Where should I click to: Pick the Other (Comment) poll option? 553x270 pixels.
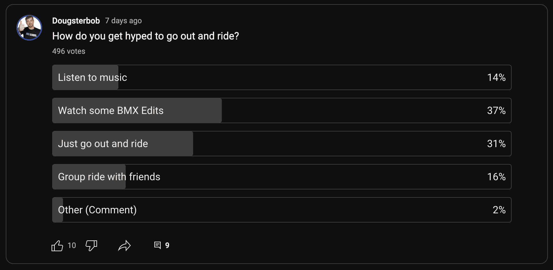click(282, 210)
